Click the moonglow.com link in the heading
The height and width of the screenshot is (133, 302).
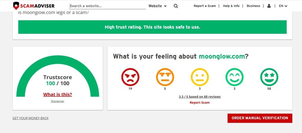pos(222,56)
